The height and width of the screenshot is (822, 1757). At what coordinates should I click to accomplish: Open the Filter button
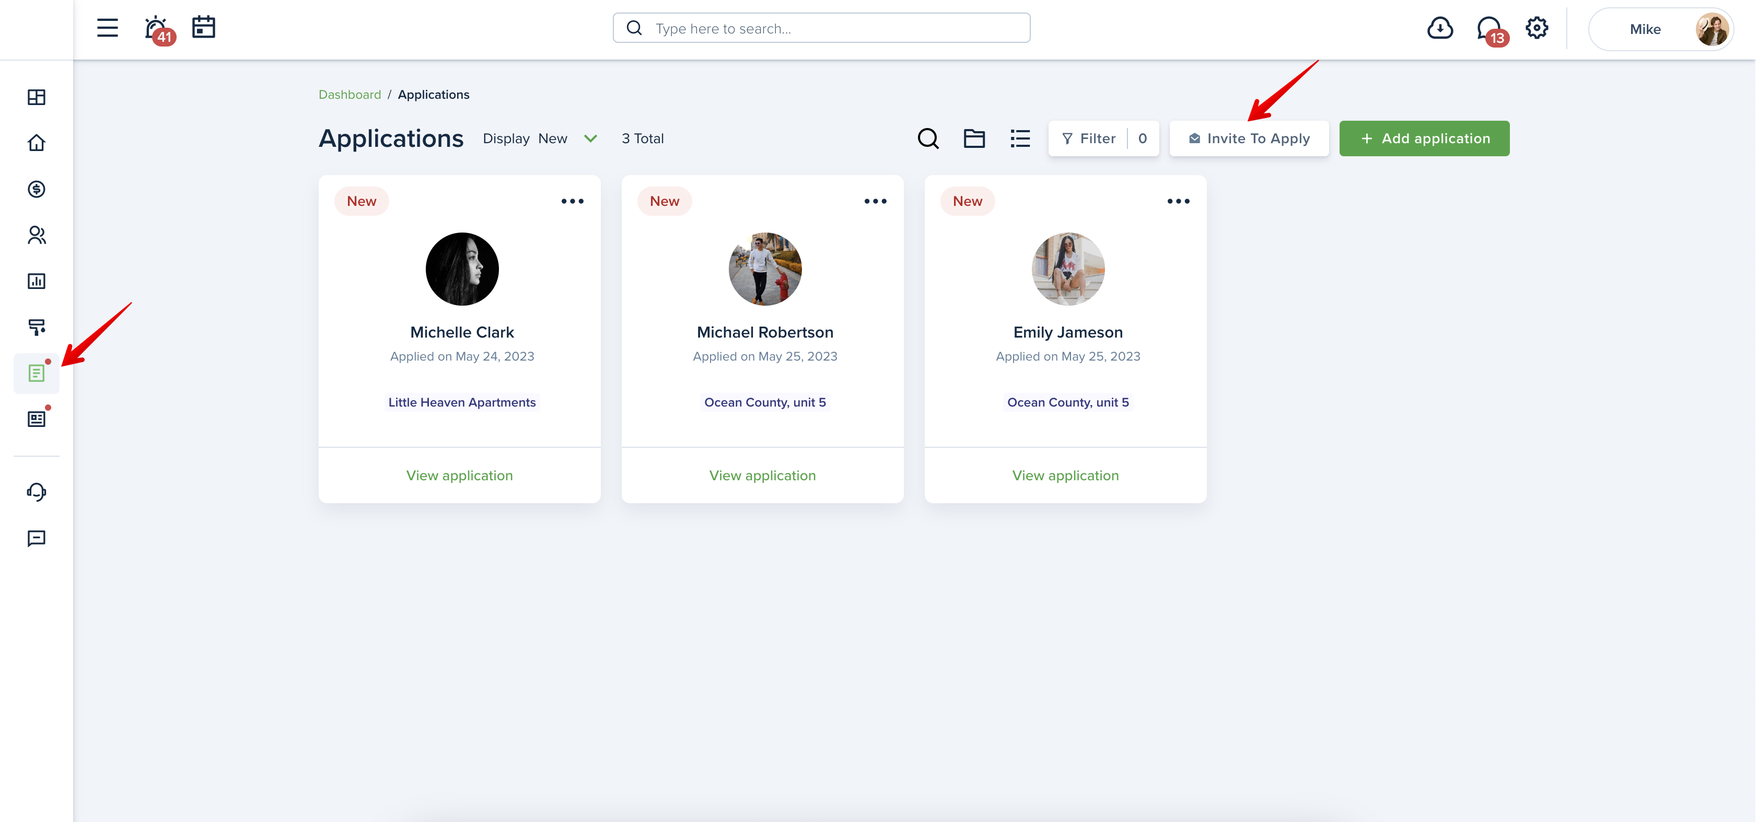point(1103,138)
